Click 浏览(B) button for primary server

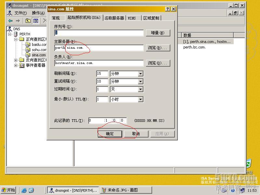158,48
